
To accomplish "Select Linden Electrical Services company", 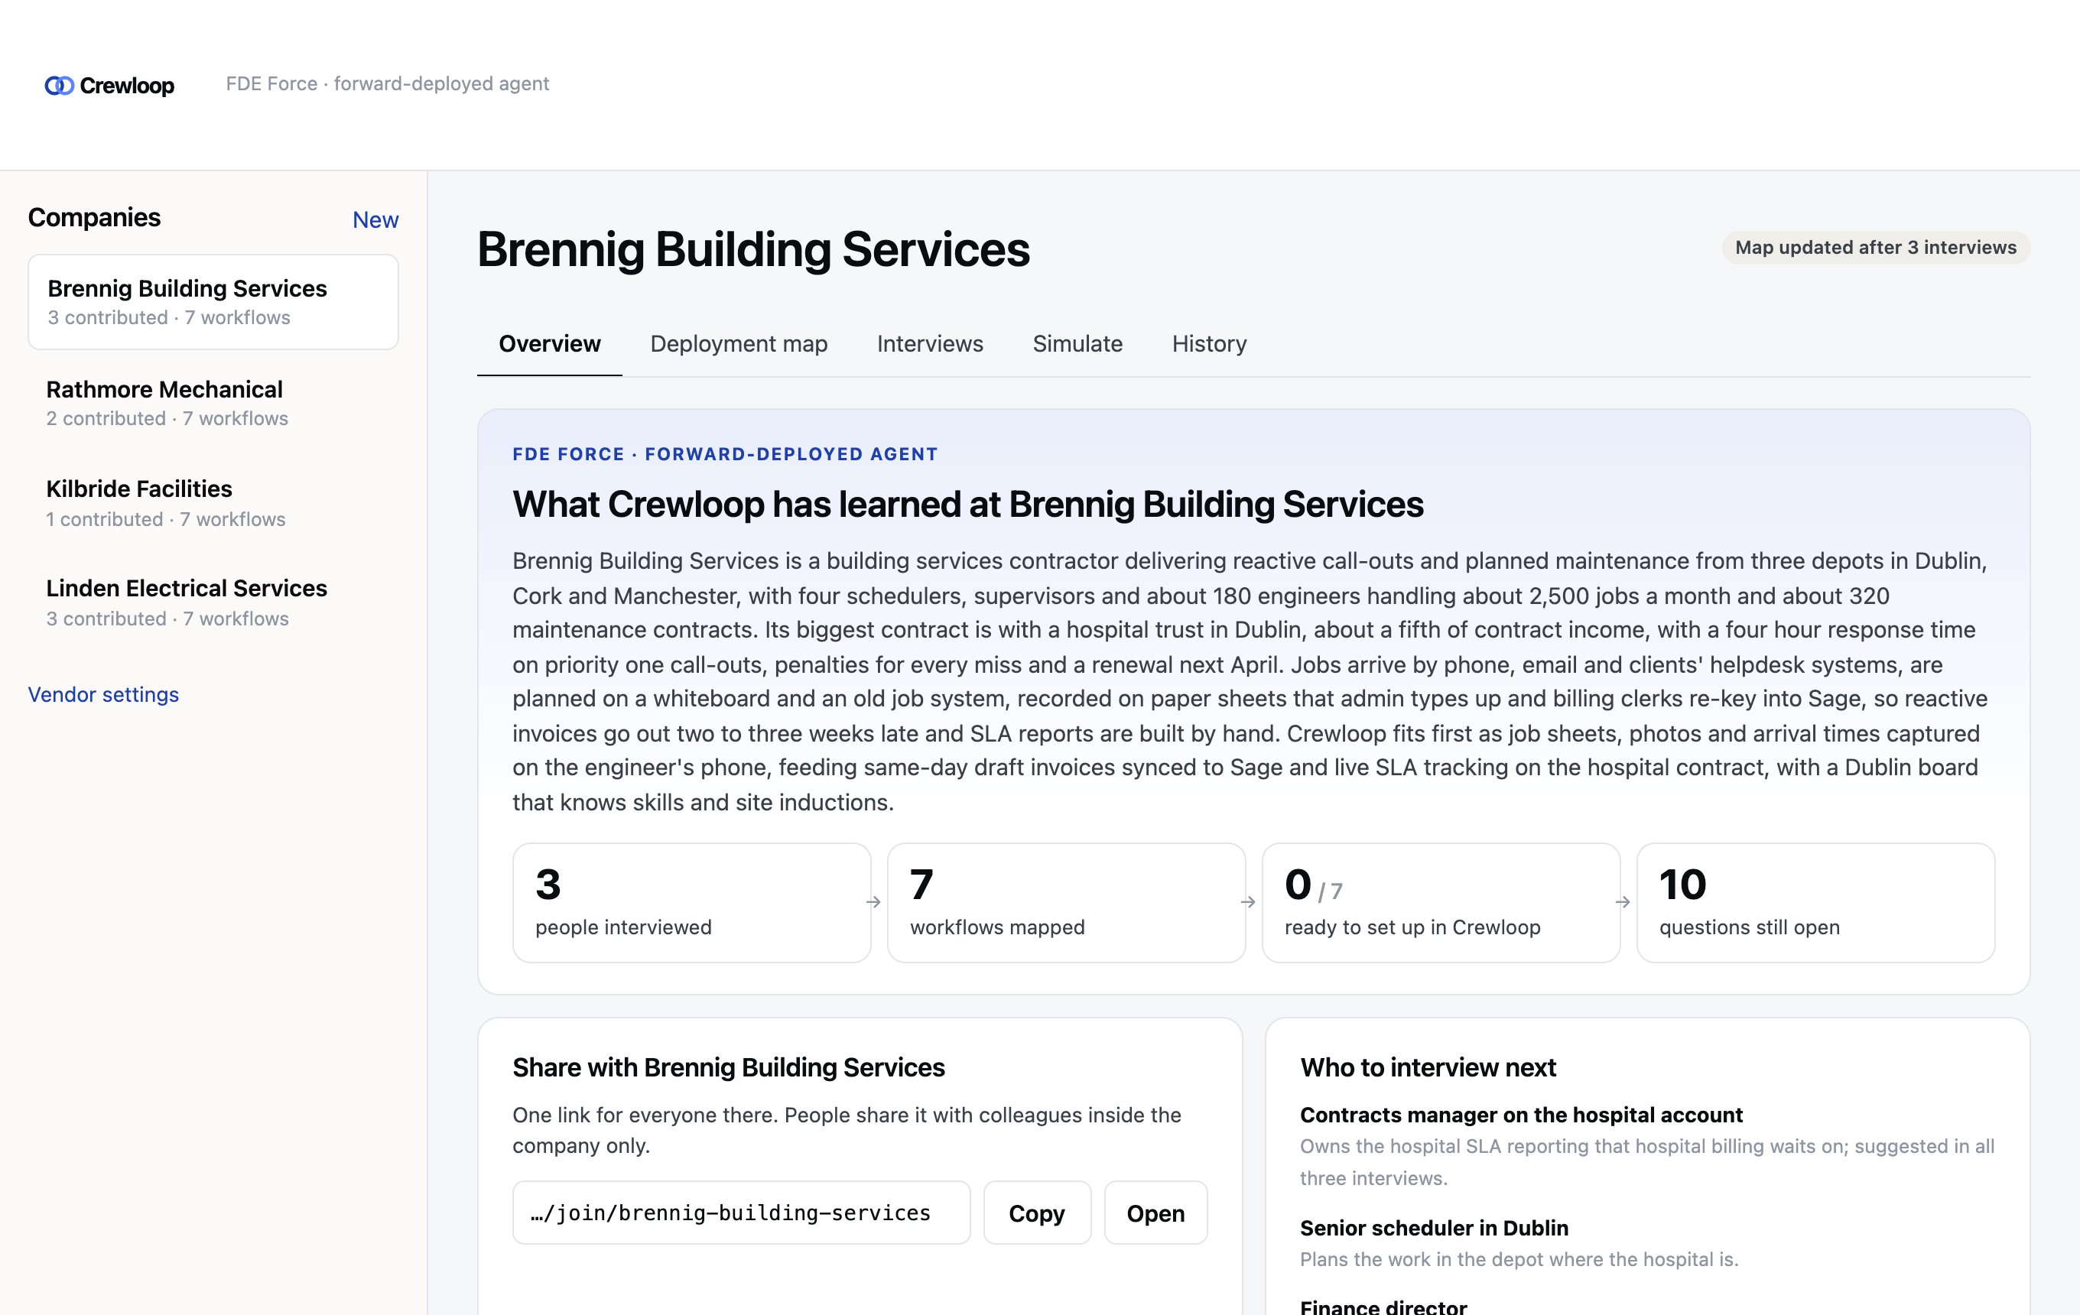I will click(213, 602).
